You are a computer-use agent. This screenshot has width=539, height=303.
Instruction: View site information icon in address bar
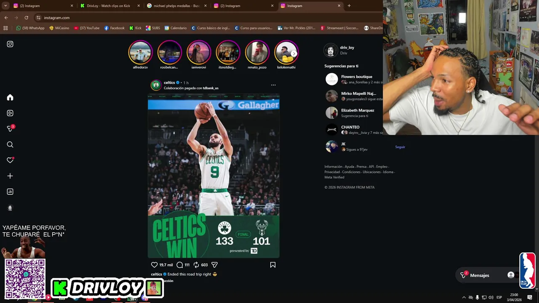(x=38, y=18)
